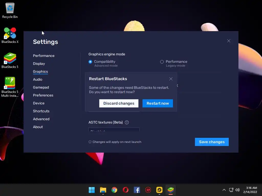Viewport: 262px width, 196px height.
Task: Open Advanced settings tab
Action: pyautogui.click(x=41, y=119)
